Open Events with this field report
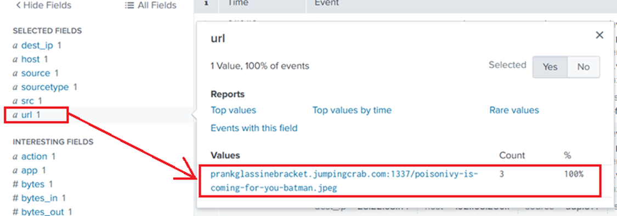This screenshot has height=216, width=617. 254,128
